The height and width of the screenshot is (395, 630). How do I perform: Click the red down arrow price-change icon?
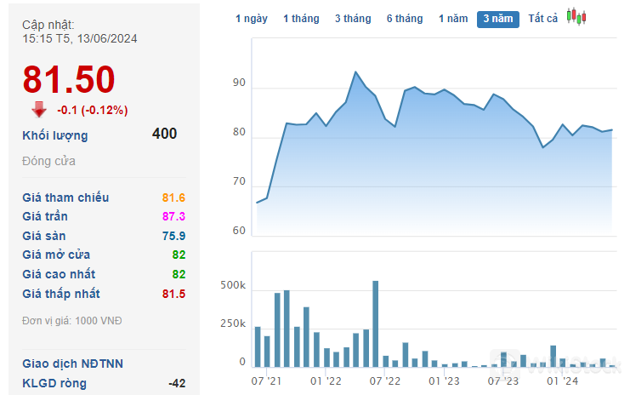coord(39,109)
